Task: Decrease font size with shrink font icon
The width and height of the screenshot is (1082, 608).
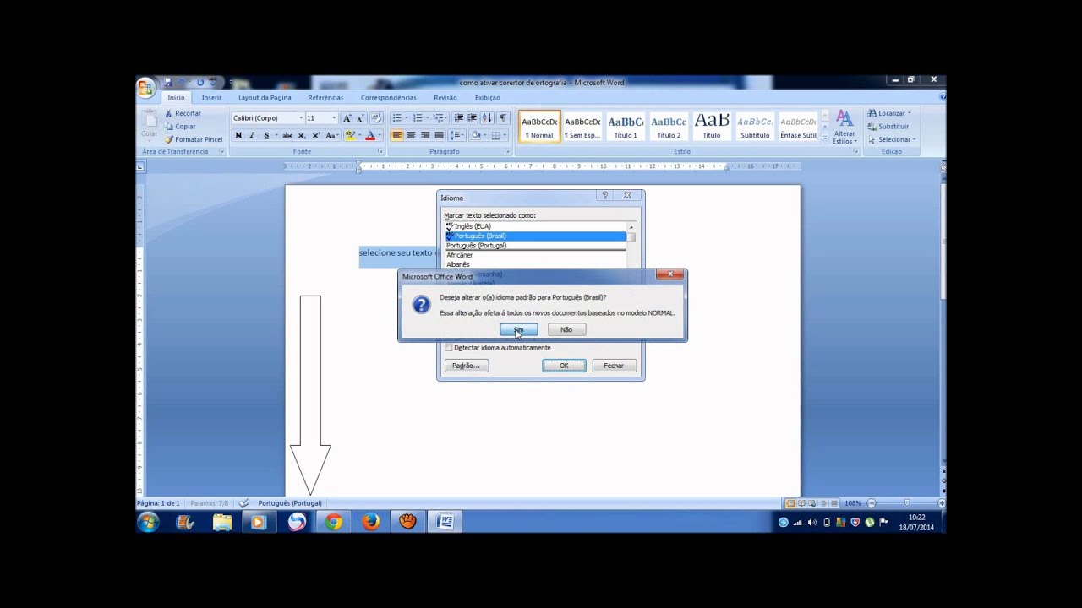Action: tap(360, 118)
